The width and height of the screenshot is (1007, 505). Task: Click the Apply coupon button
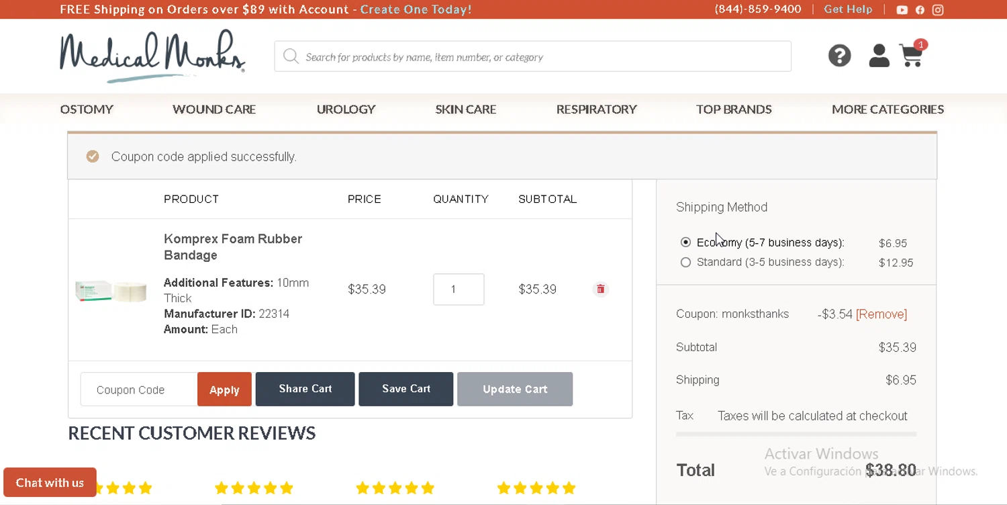tap(224, 389)
